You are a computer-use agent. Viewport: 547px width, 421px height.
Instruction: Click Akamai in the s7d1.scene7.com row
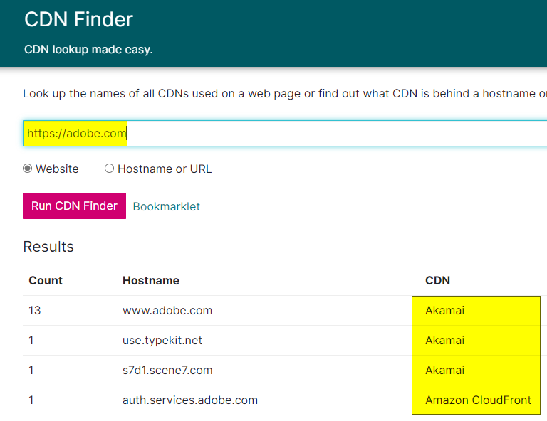444,371
